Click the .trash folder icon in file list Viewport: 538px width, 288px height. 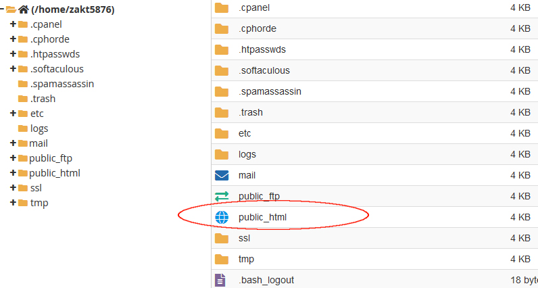point(222,112)
